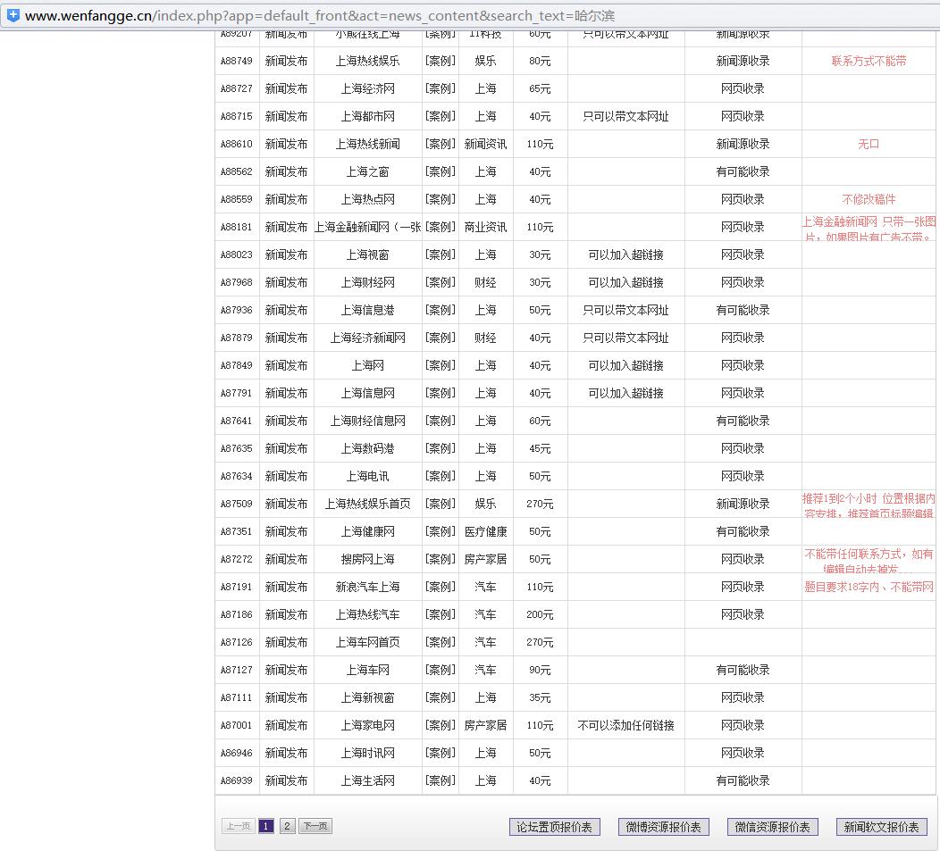Click the 80元 price for 上海热线娱乐

540,61
